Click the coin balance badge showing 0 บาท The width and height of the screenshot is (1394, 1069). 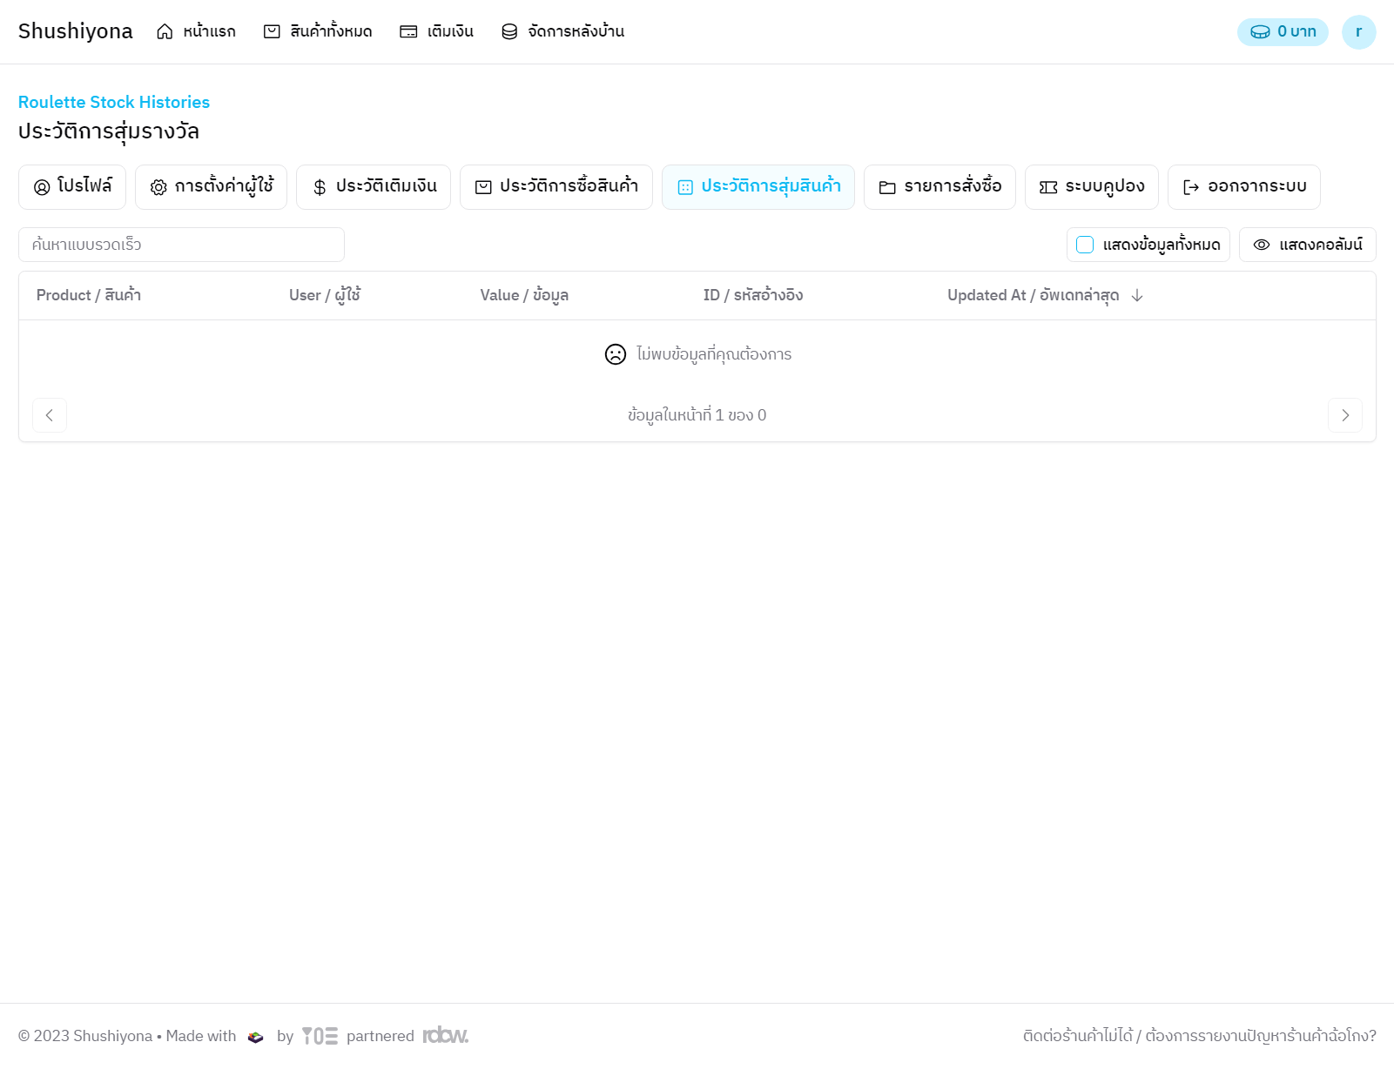point(1282,32)
